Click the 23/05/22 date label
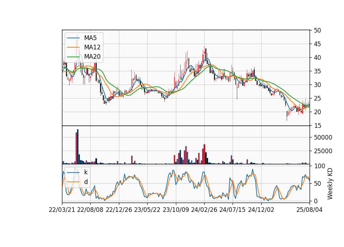 coord(147,210)
